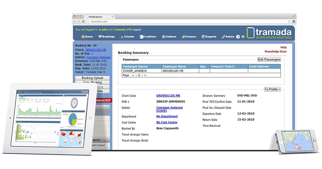322x169 pixels.
Task: Open the Knowledge Base link
Action: pyautogui.click(x=276, y=52)
